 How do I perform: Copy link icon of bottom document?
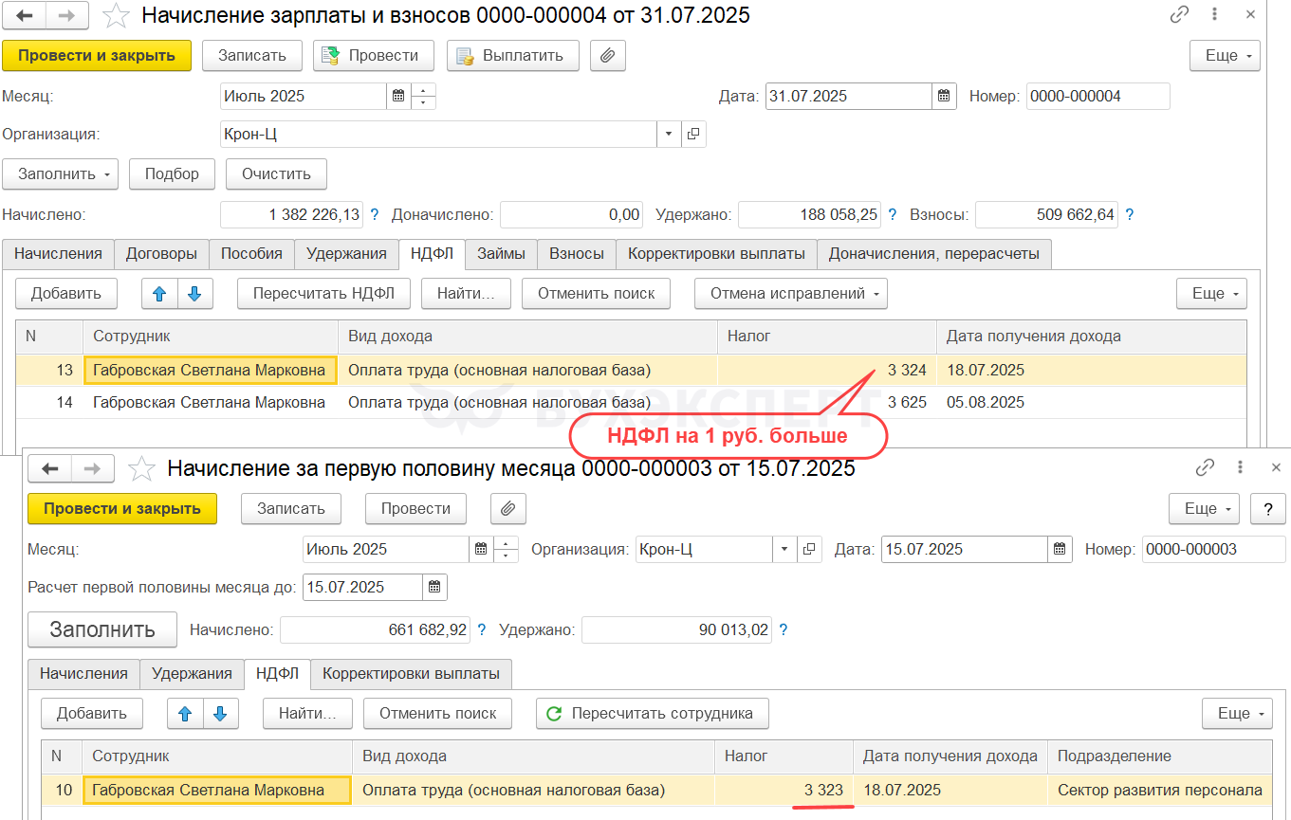click(1205, 468)
